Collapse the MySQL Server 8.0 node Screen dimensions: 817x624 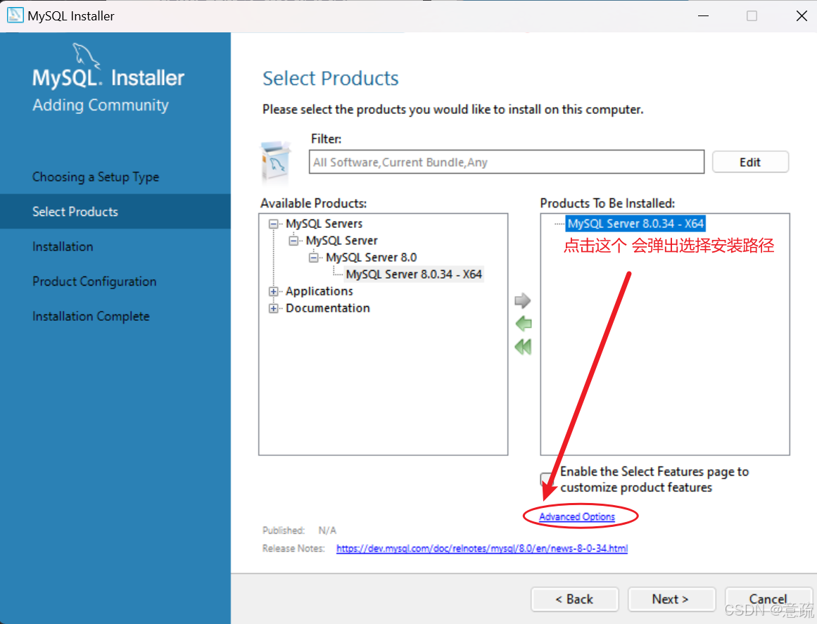tap(314, 257)
